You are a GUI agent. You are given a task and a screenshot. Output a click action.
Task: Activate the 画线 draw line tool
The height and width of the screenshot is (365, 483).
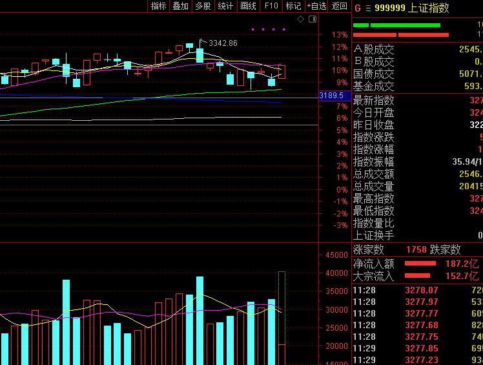pyautogui.click(x=248, y=6)
